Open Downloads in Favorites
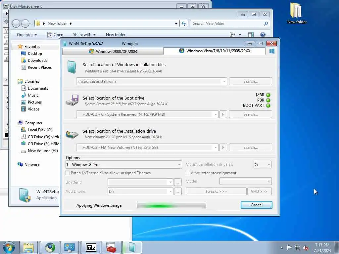Screen dimensions: 339x254 tap(34, 61)
